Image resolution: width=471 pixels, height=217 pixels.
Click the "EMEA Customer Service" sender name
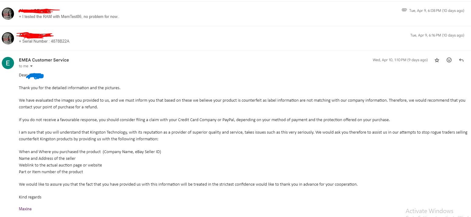tap(44, 60)
